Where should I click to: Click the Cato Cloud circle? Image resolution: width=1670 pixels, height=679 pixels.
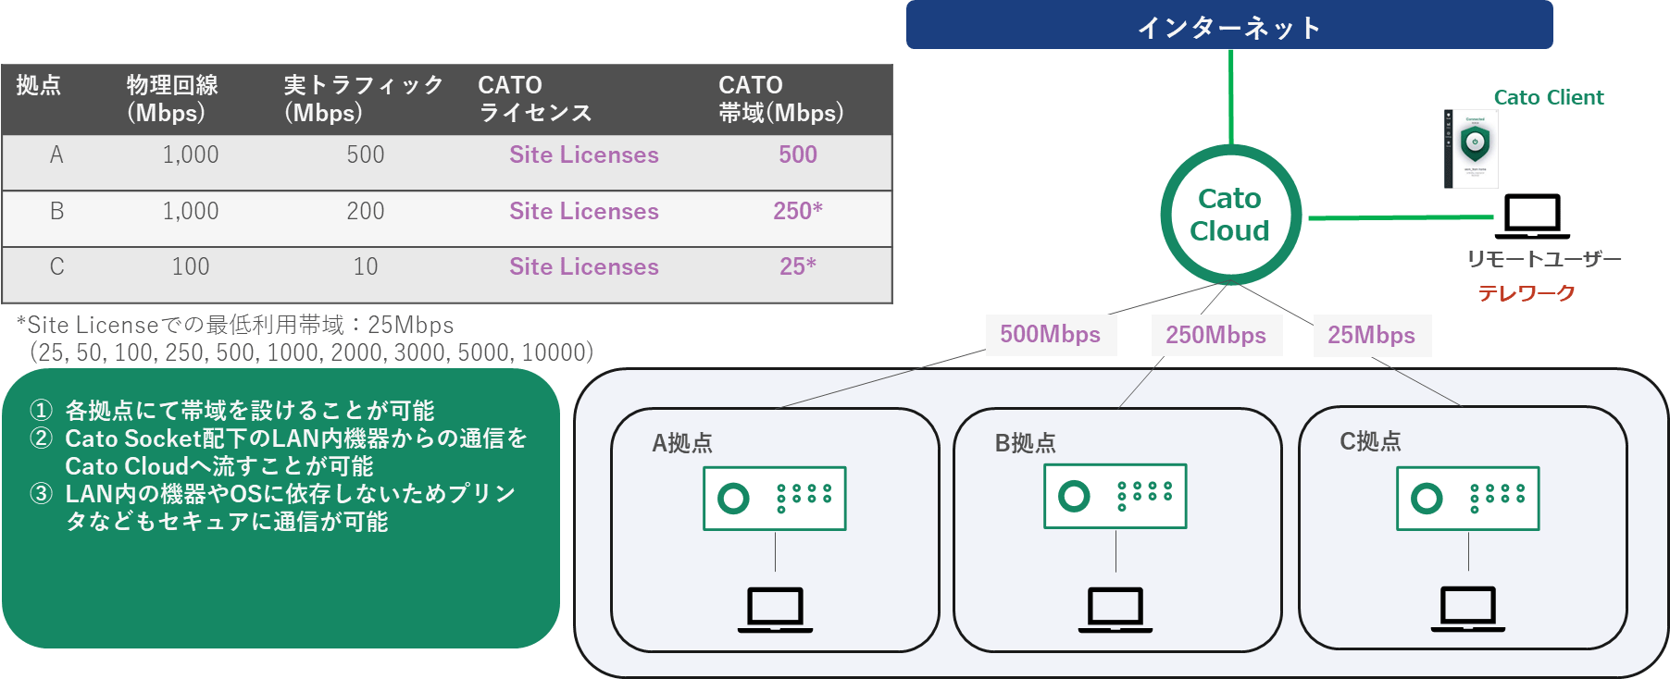point(1230,215)
